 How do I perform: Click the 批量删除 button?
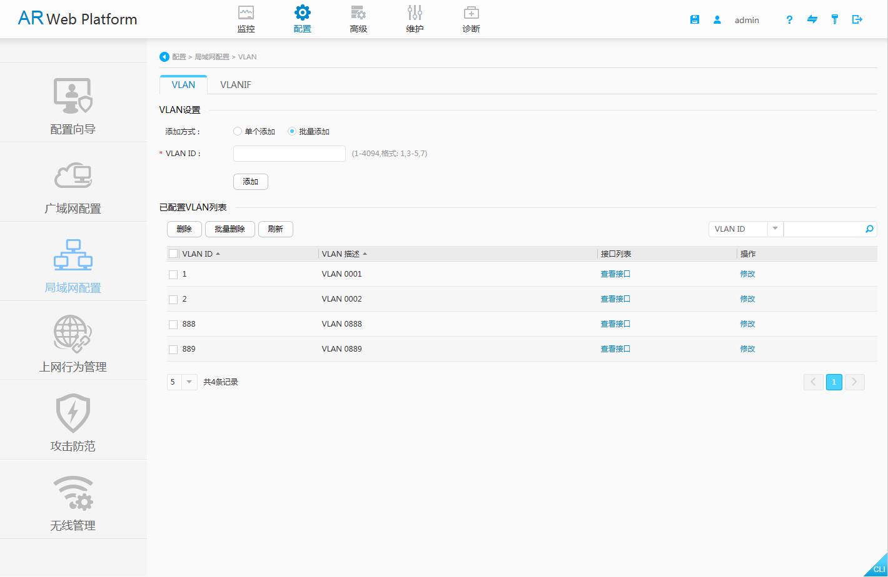click(230, 229)
